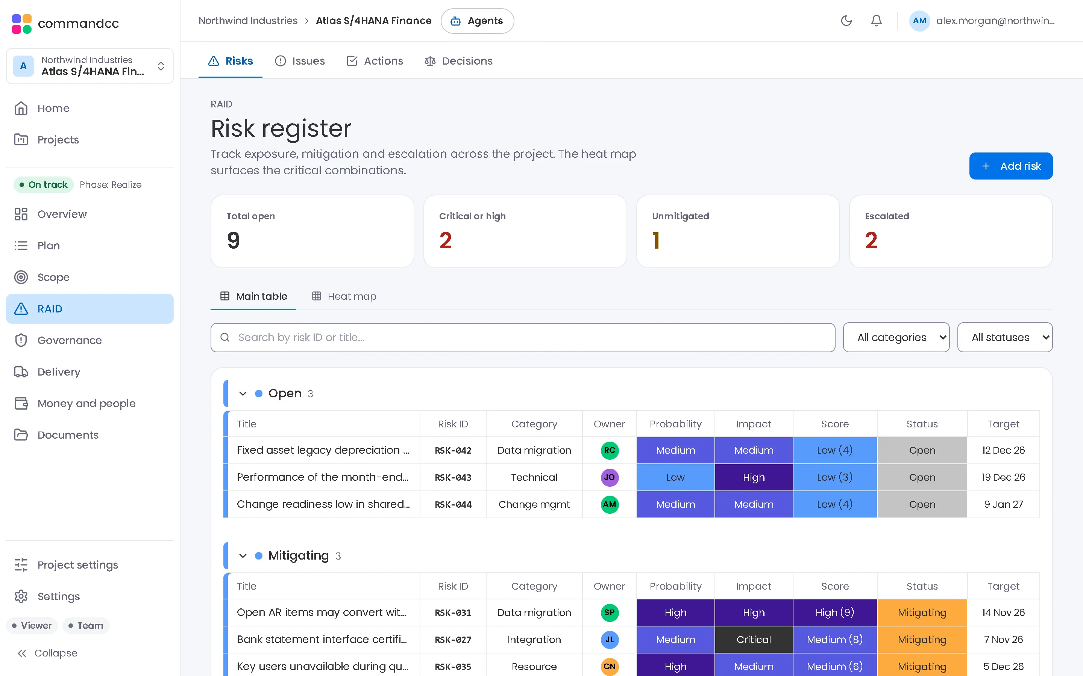The width and height of the screenshot is (1083, 676).
Task: Click Team badge
Action: pos(86,625)
